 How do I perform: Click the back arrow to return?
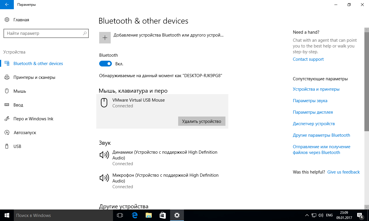(6, 5)
